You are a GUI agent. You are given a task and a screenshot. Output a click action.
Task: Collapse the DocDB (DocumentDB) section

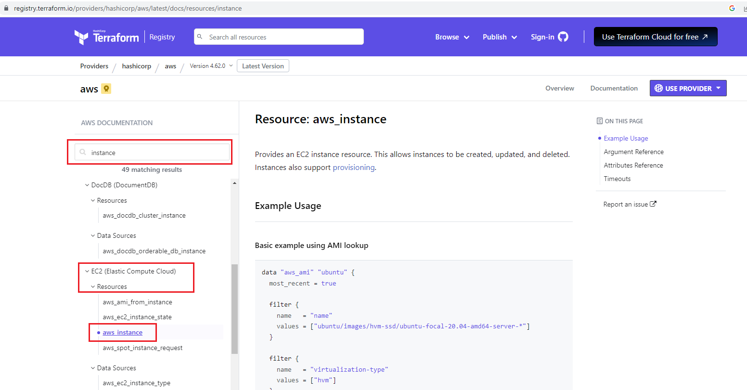tap(87, 185)
